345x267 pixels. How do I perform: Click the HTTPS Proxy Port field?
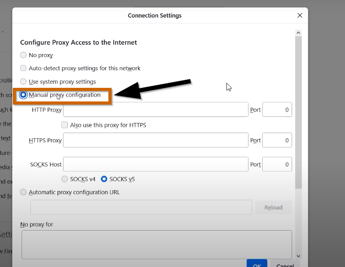point(277,140)
